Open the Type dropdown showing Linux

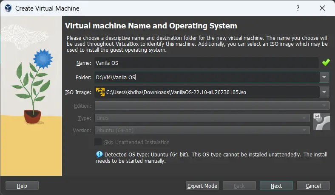(x=202, y=118)
